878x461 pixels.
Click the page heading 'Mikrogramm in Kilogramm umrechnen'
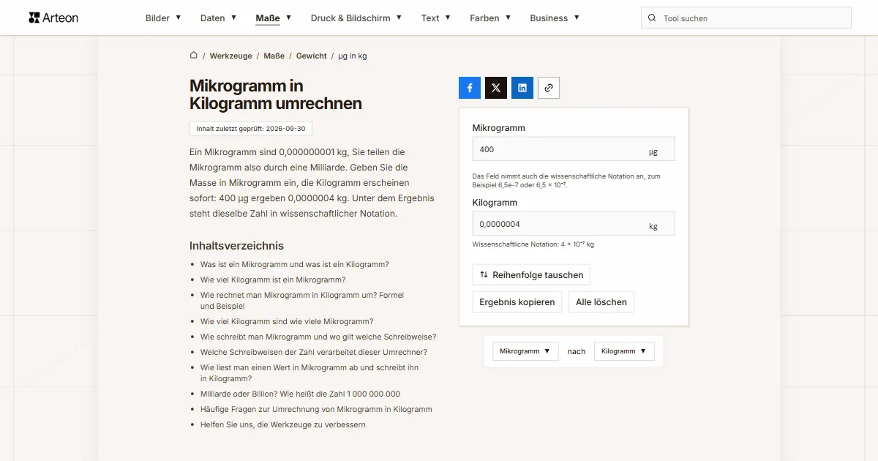pyautogui.click(x=276, y=95)
